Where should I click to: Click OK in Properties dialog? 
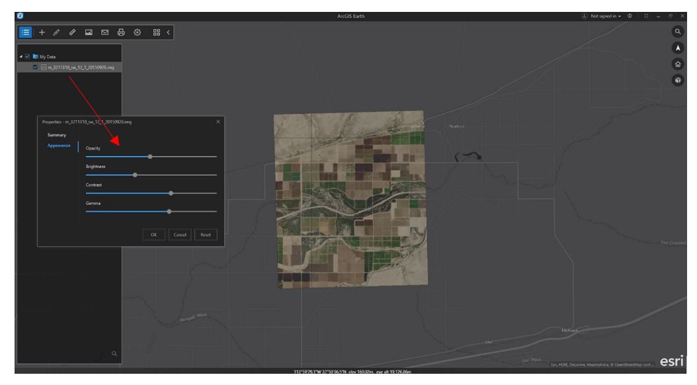[154, 235]
